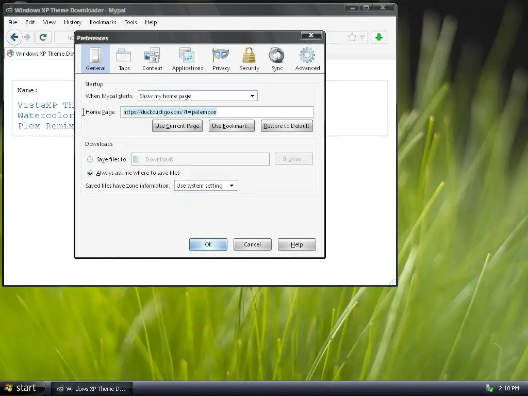Open the General preferences pane
Screen dimensions: 528x396
pos(95,59)
